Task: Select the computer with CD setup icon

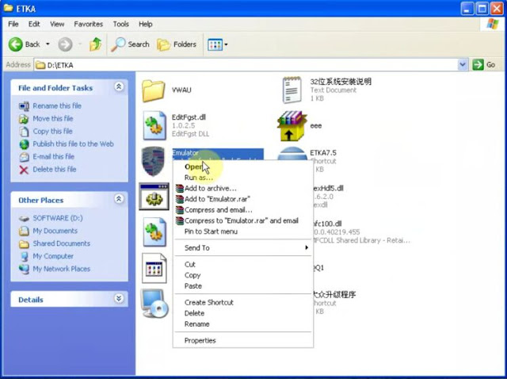Action: click(x=154, y=303)
